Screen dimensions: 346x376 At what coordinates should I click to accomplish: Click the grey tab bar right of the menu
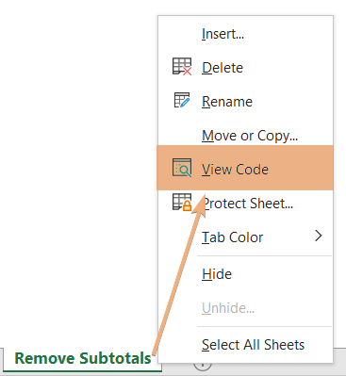339,360
